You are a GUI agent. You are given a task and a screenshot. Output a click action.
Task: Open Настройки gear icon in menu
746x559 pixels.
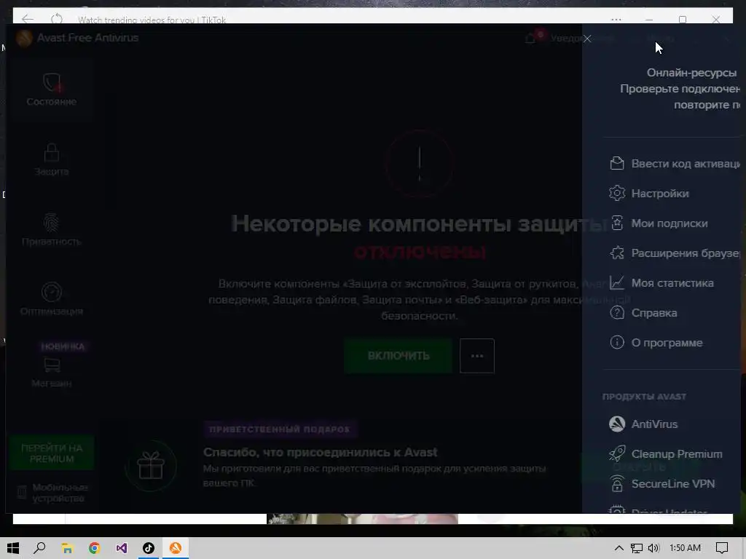(x=617, y=193)
